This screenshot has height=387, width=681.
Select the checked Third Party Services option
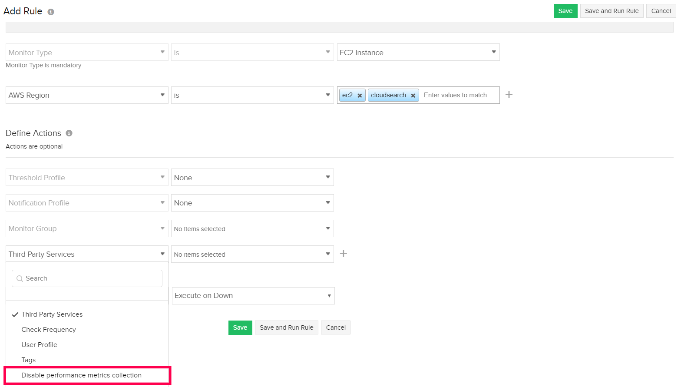coord(52,314)
